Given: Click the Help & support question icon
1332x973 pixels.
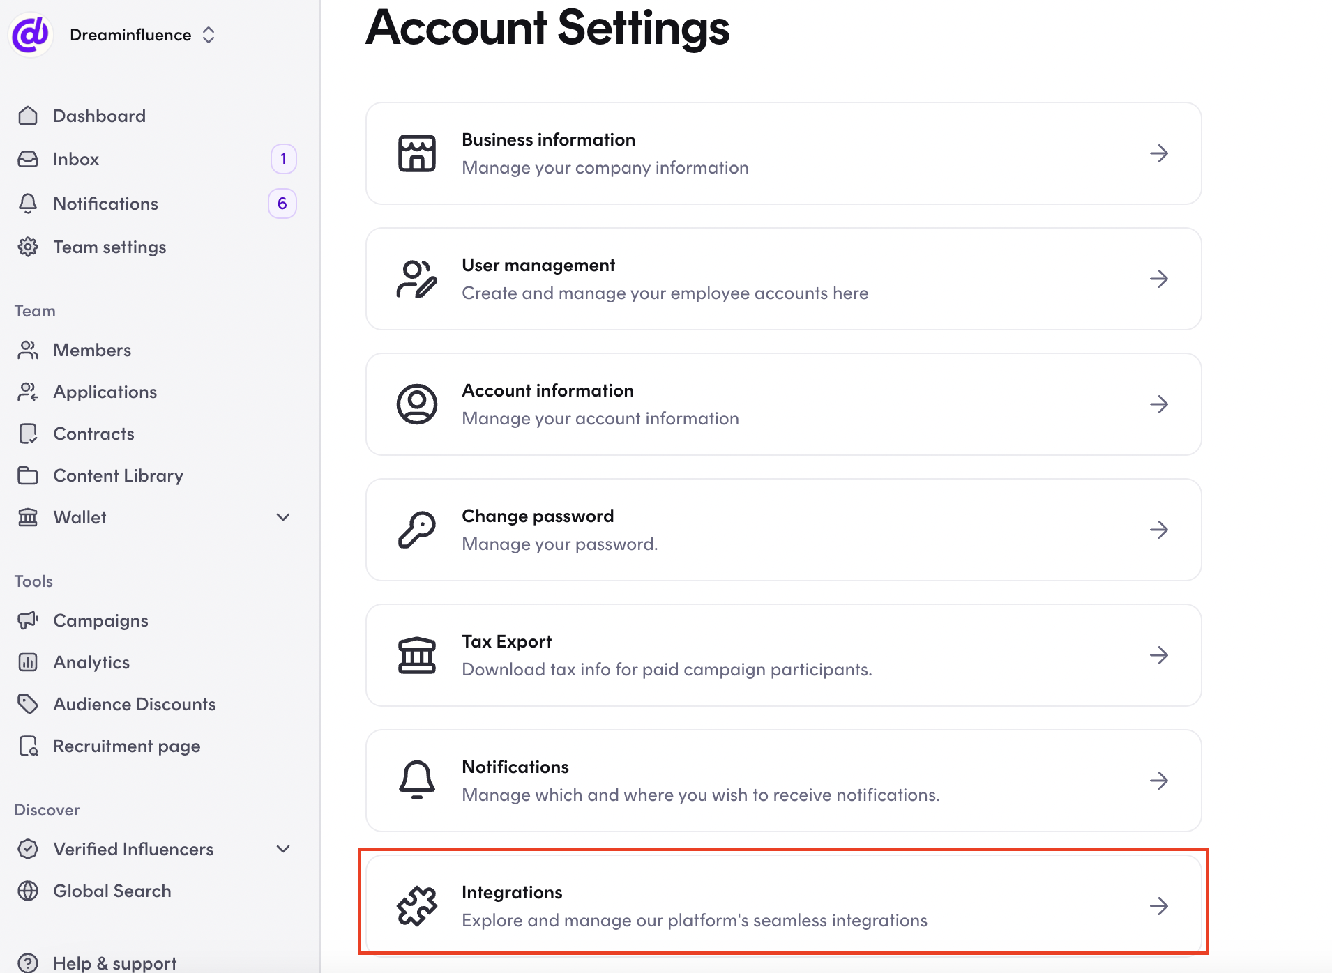Looking at the screenshot, I should tap(28, 963).
